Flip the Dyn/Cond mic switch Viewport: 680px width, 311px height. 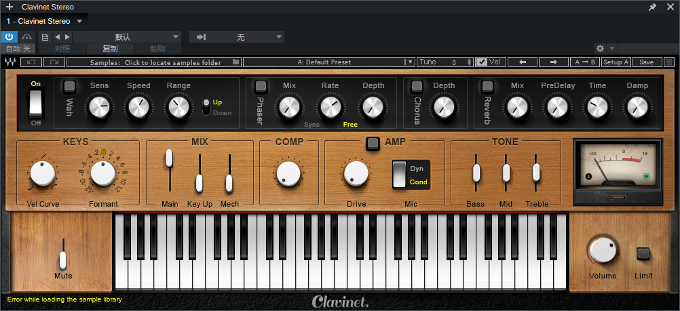point(399,174)
